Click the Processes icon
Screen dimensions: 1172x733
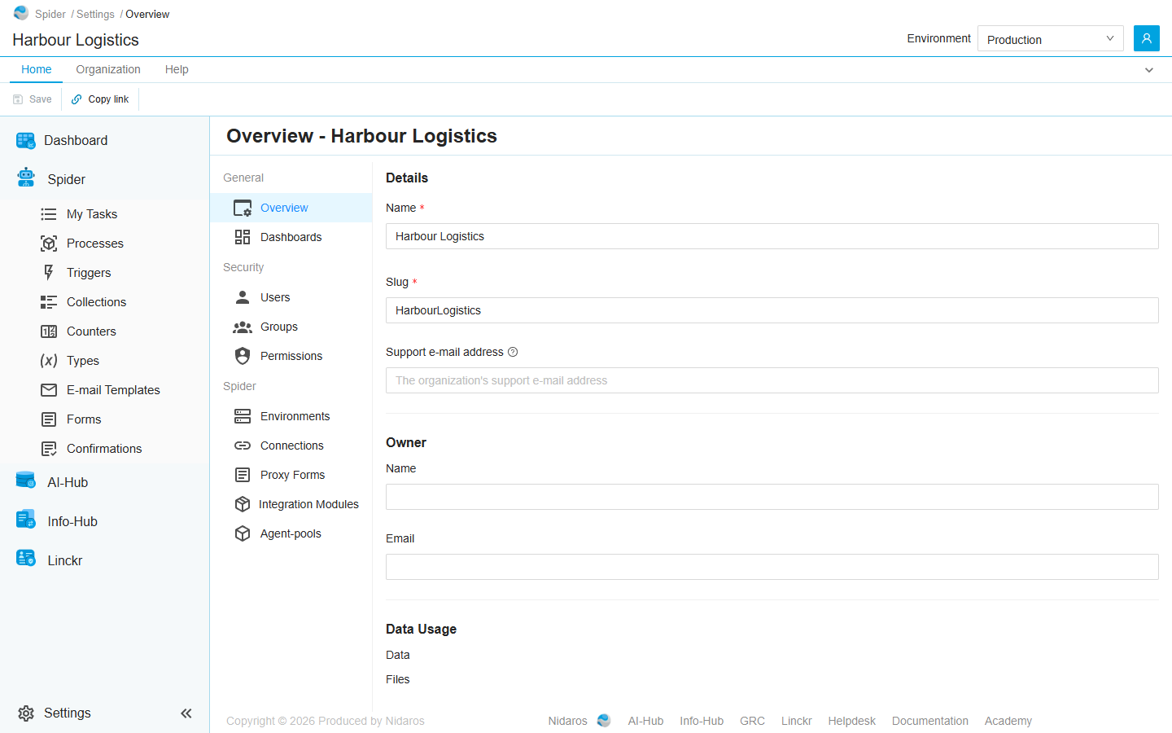tap(49, 244)
